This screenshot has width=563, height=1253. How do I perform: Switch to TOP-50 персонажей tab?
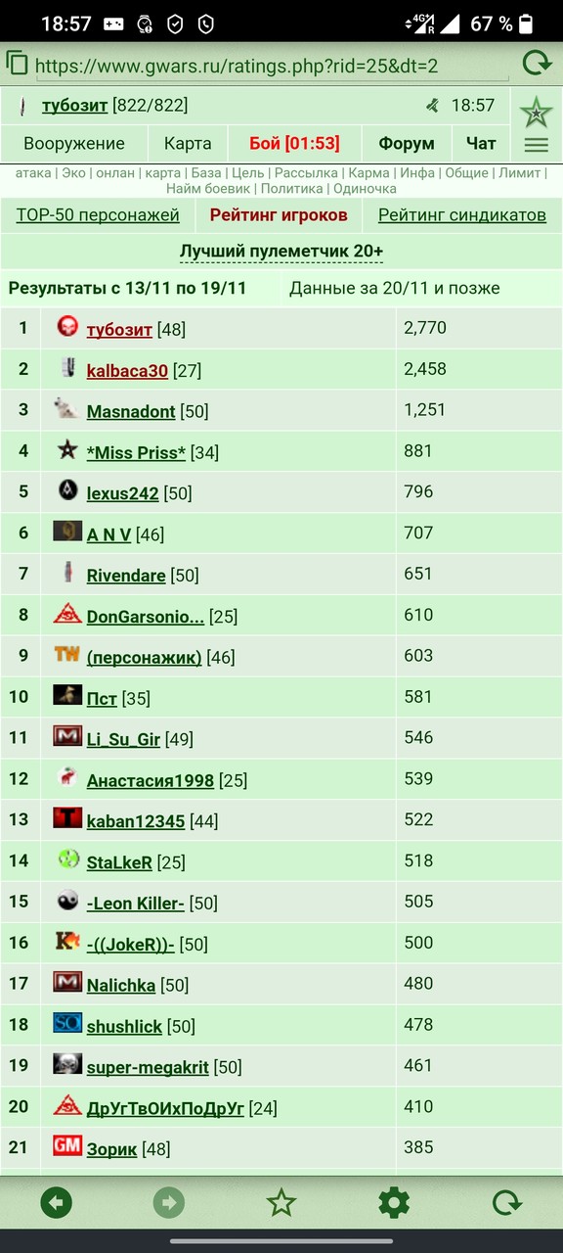point(98,215)
